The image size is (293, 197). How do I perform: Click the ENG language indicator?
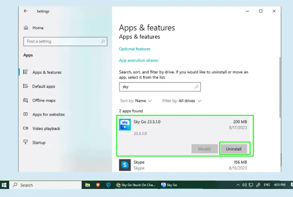[x=267, y=185]
